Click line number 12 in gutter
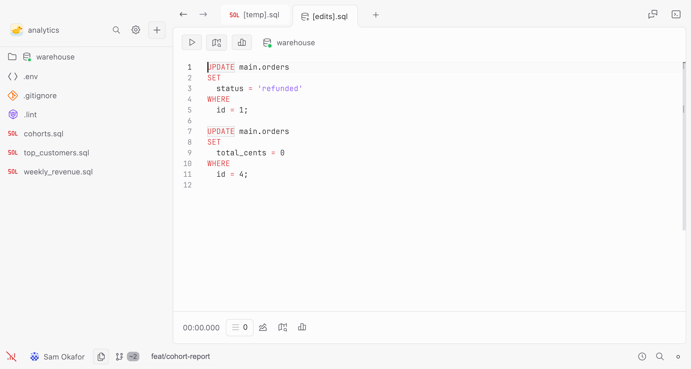Screen dimensions: 691x369 (187, 185)
